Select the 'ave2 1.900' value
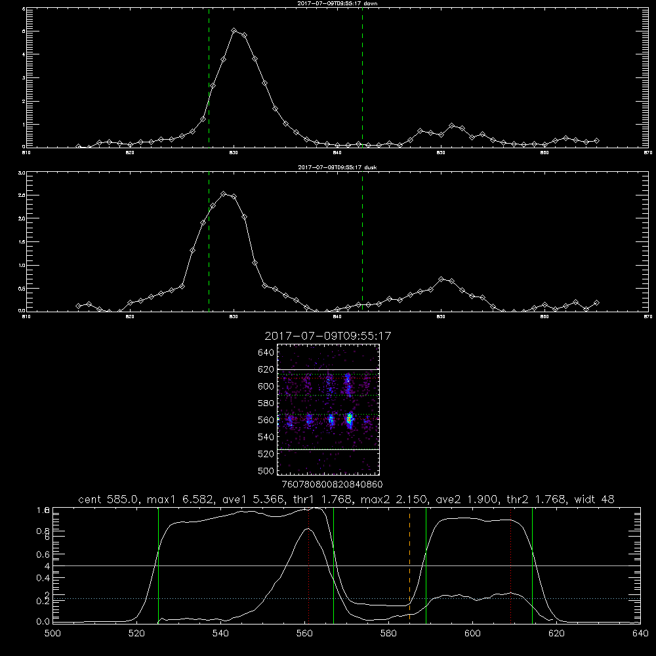The width and height of the screenshot is (656, 656). click(x=467, y=499)
